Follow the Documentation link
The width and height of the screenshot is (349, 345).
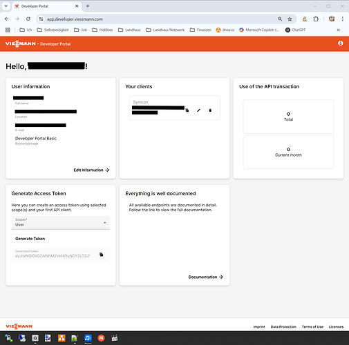[205, 277]
